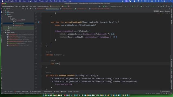Open the Project side panel tab
173x97 pixels.
[x=2, y=11]
